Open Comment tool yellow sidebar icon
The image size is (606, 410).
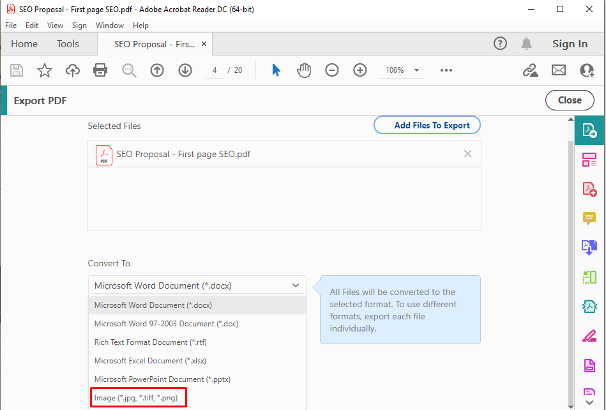pyautogui.click(x=589, y=218)
